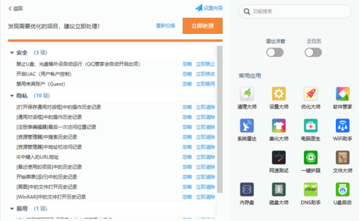Click the search magnifier icon

coord(247,11)
